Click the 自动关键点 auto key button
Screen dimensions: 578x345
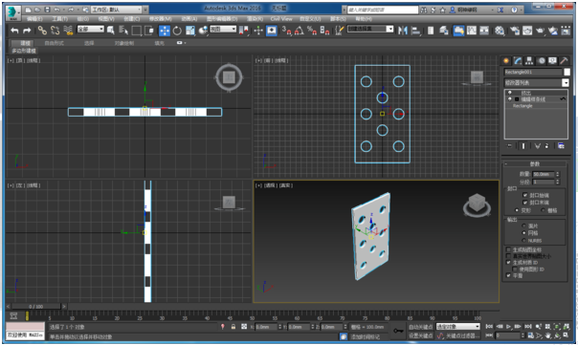pyautogui.click(x=421, y=327)
